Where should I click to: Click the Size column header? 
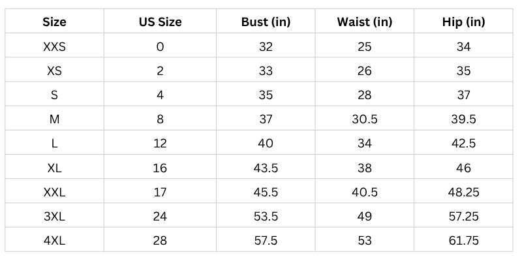[55, 22]
